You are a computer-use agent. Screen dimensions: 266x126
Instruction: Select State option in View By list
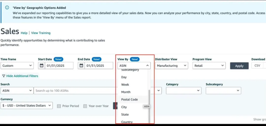tap(125, 115)
